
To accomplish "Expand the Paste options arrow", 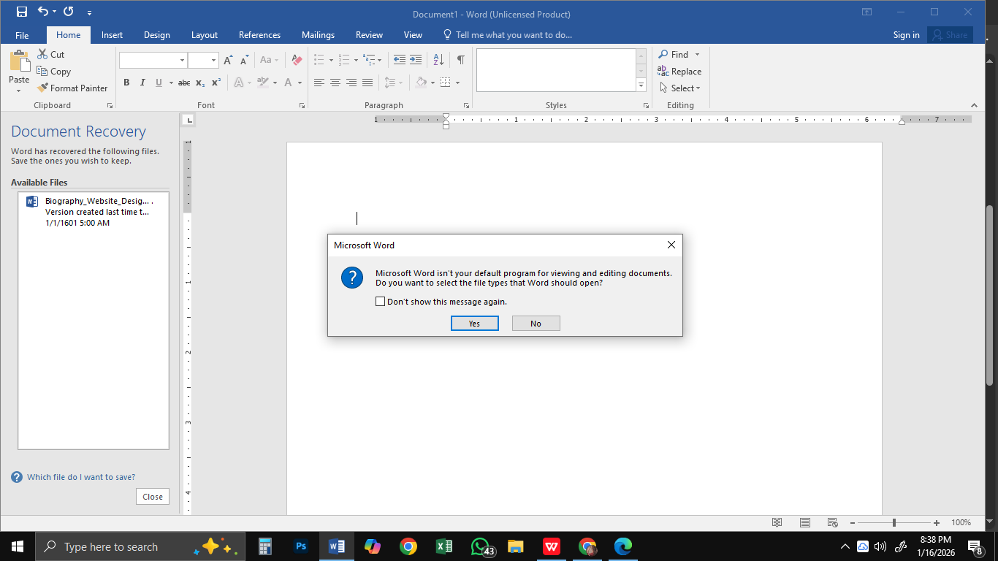I will [x=19, y=91].
